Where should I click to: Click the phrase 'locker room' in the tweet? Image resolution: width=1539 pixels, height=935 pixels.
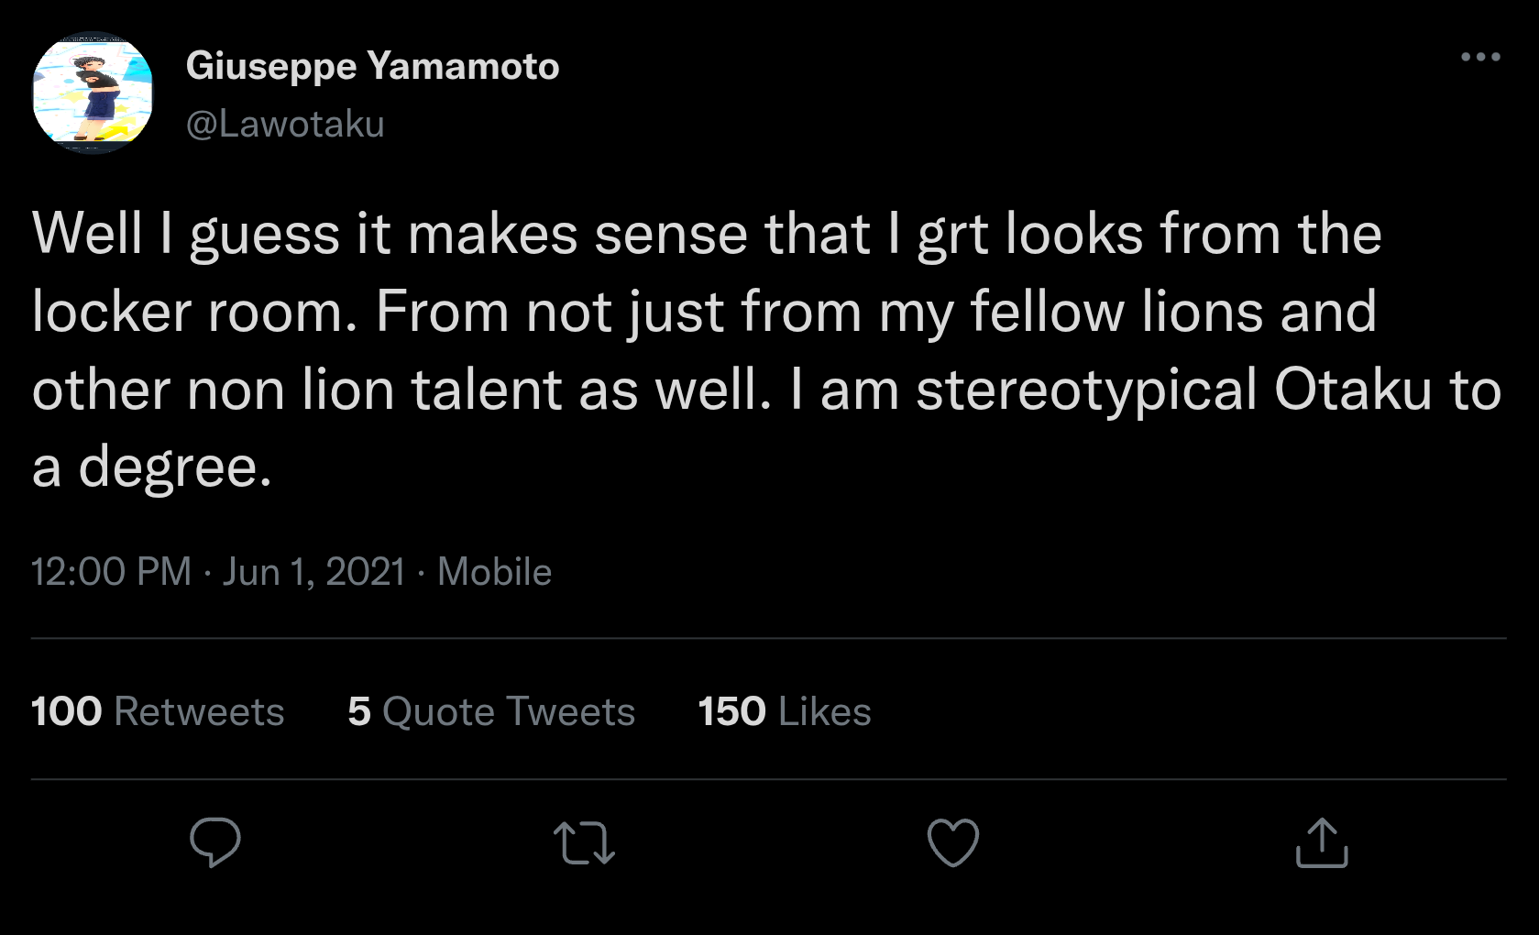pyautogui.click(x=194, y=312)
